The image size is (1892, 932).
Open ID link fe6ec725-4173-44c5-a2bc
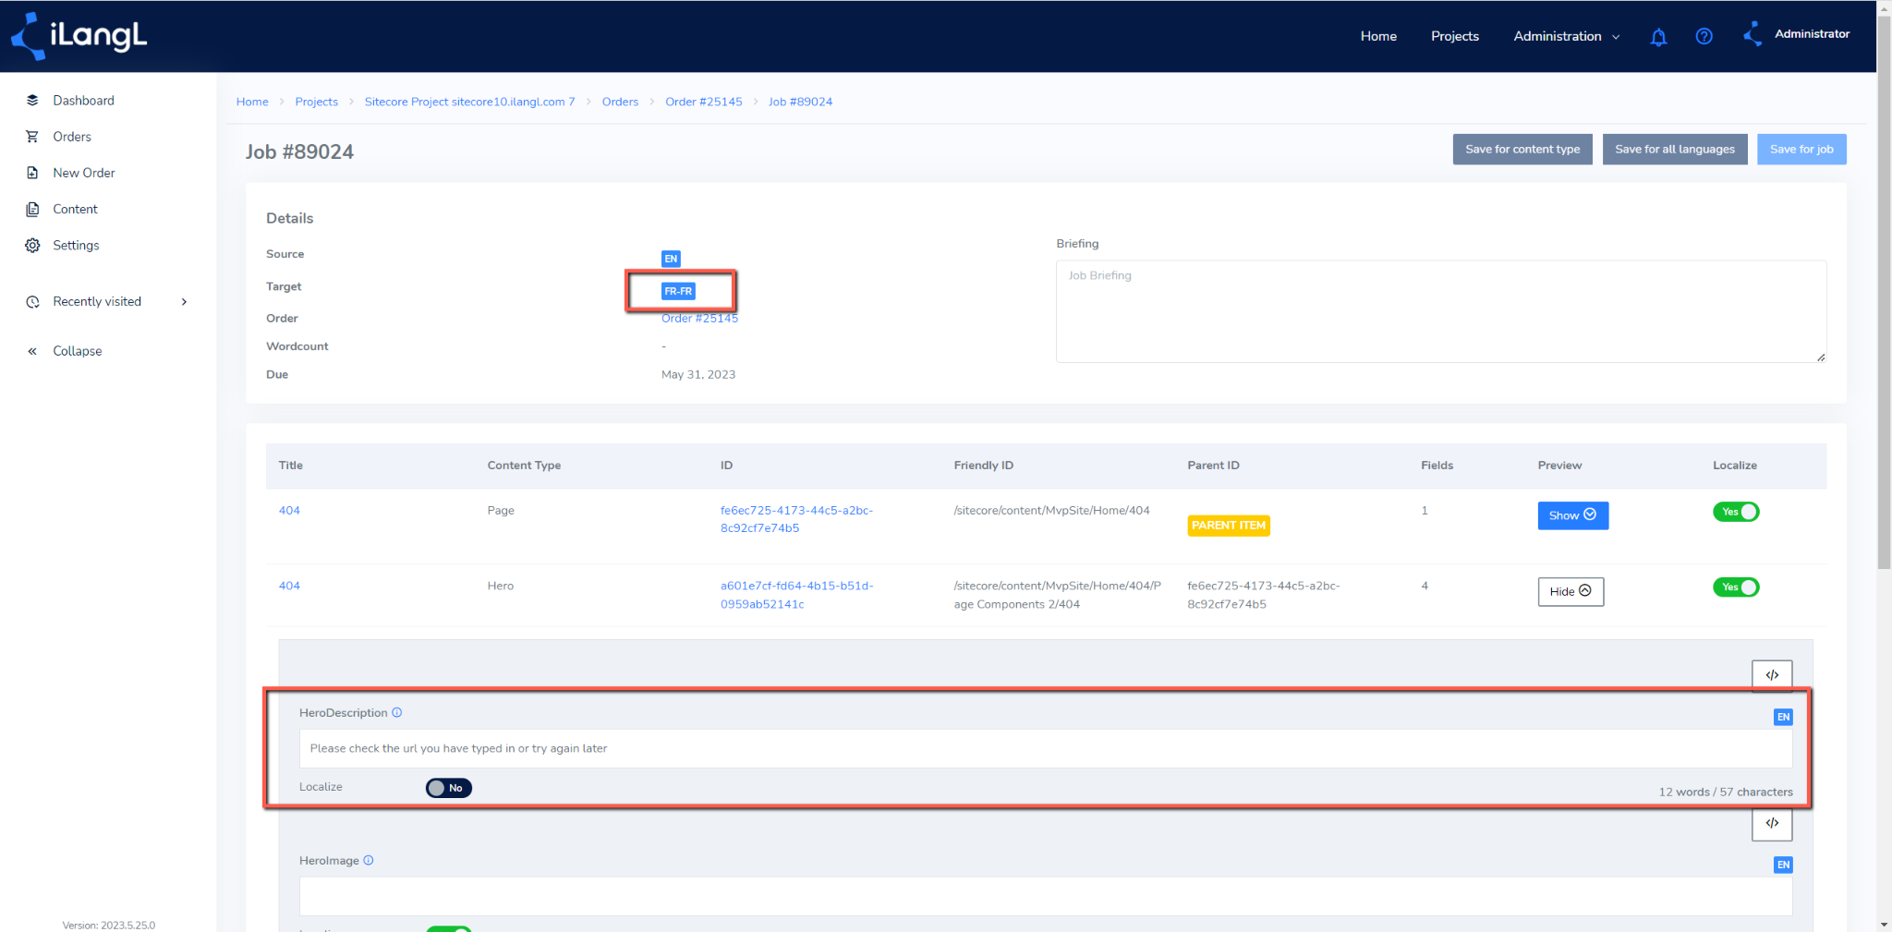coord(796,519)
